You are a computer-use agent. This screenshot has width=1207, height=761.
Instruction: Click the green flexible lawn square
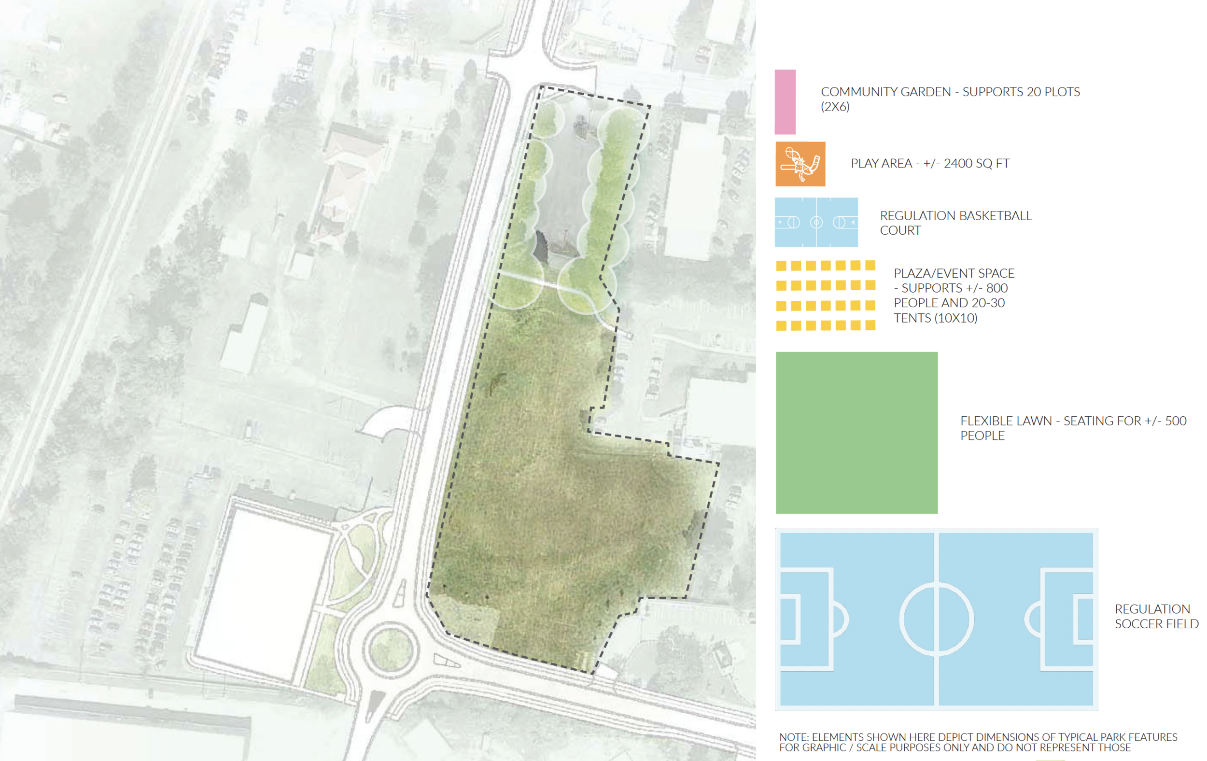click(x=856, y=432)
